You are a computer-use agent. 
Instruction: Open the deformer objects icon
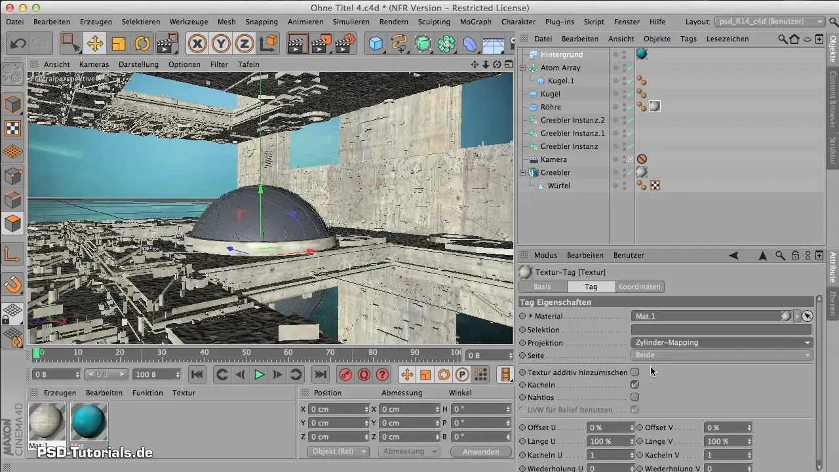[471, 44]
